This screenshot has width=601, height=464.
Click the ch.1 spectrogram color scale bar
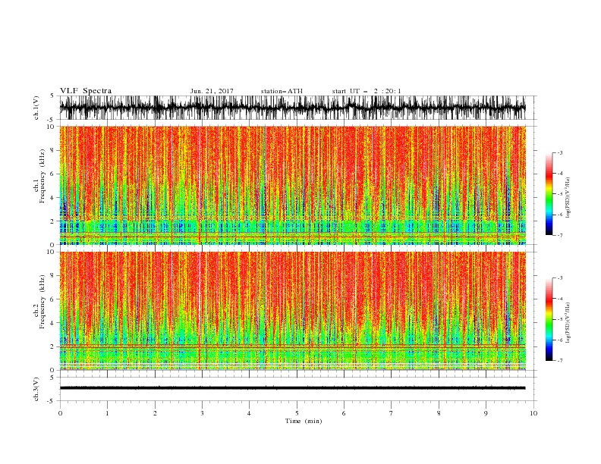549,194
